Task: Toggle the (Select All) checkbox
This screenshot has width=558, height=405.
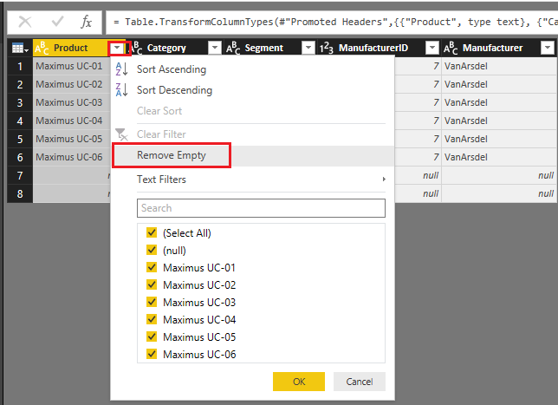Action: [152, 232]
